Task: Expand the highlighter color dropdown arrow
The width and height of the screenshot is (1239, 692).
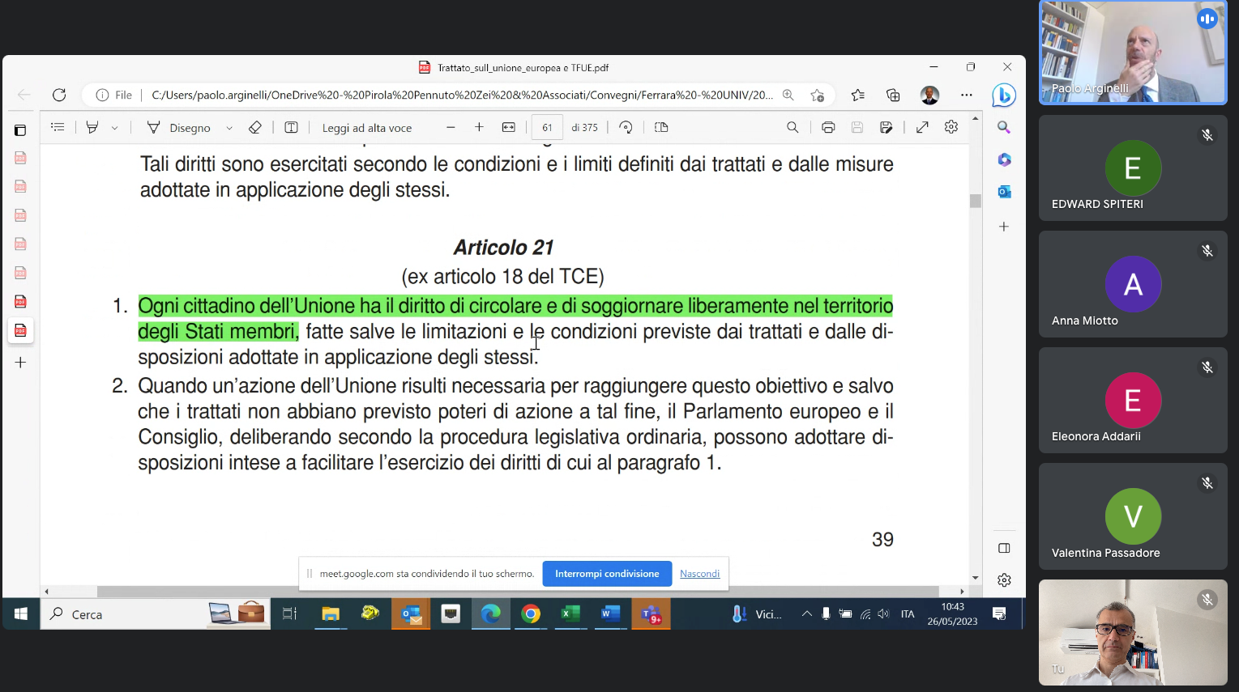Action: [114, 128]
